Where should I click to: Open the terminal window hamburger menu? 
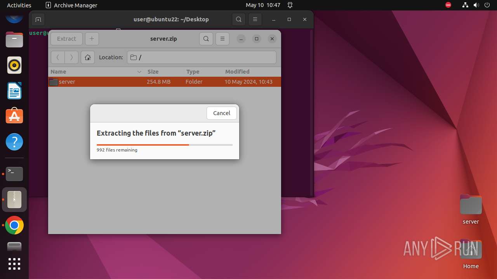[255, 19]
